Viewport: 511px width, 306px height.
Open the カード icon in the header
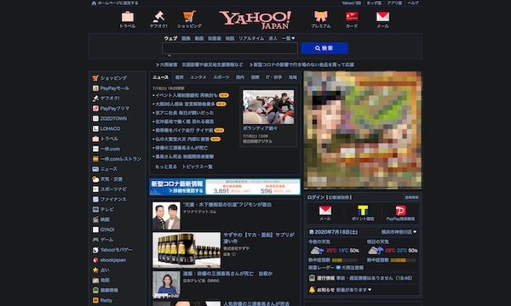pyautogui.click(x=352, y=16)
